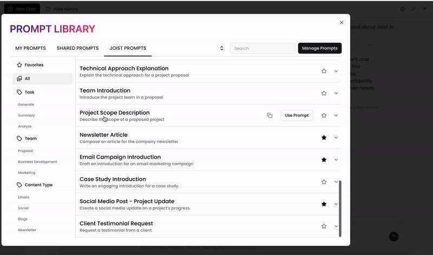Star the Project Scope Description prompt
Image resolution: width=433 pixels, height=255 pixels.
pos(324,115)
